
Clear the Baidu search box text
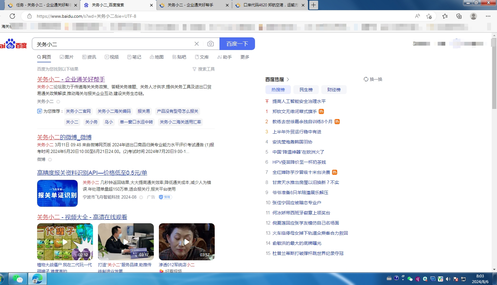pyautogui.click(x=197, y=44)
